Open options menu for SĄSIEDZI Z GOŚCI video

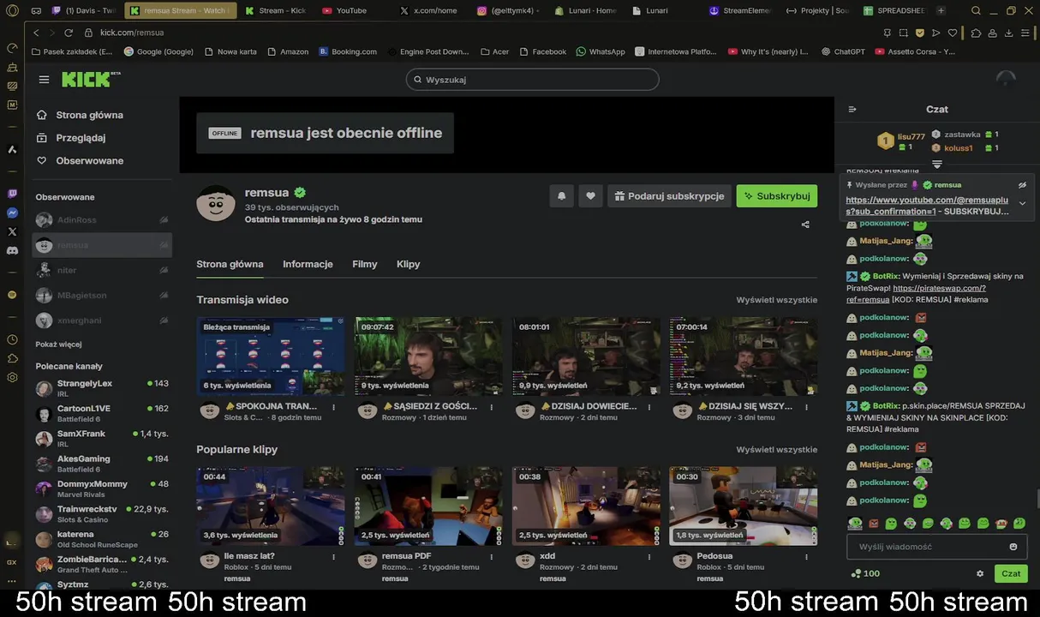(492, 407)
